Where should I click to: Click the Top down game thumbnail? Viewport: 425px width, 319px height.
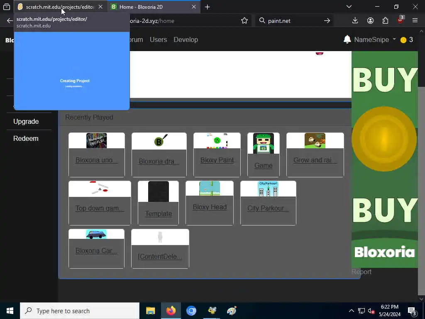[100, 188]
